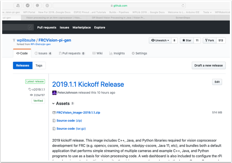Viewport: 232px width, 163px height.
Task: Open the Unwatch dropdown
Action: point(160,41)
